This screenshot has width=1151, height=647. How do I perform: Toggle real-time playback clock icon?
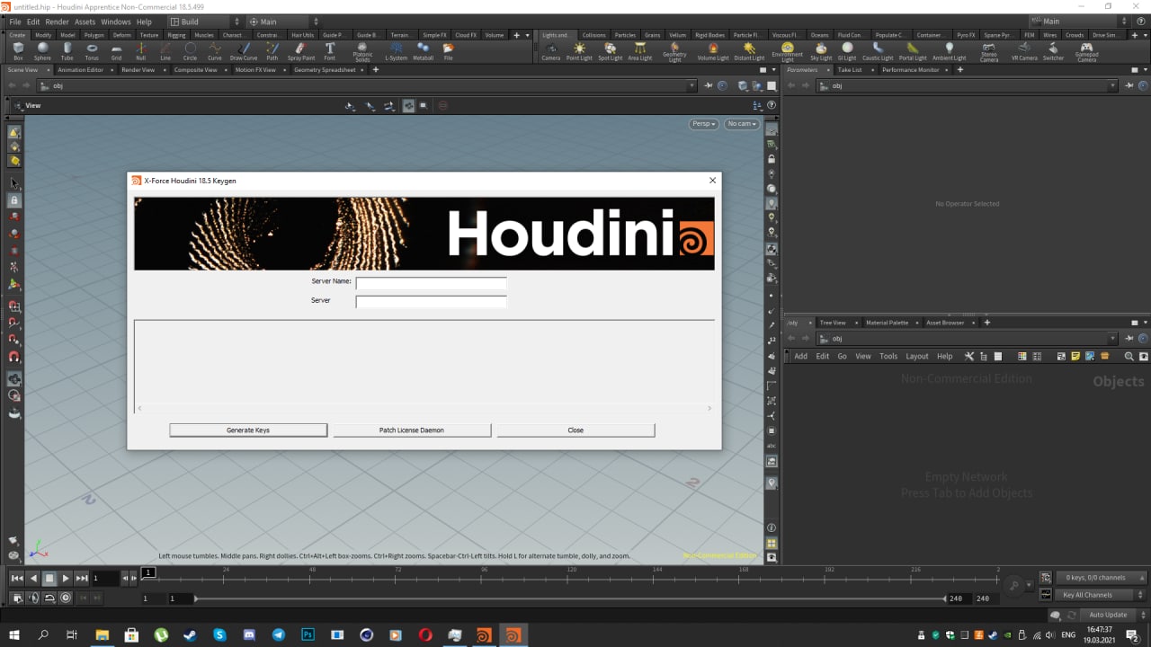[x=66, y=598]
